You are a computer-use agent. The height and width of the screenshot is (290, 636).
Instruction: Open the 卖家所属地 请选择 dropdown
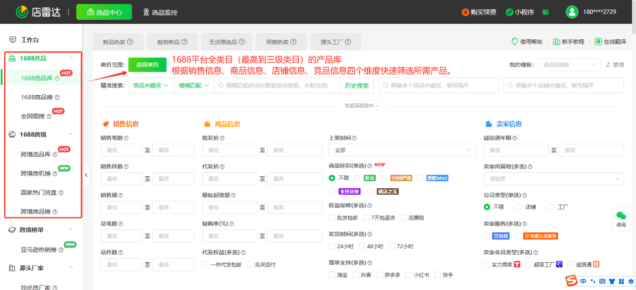click(554, 179)
